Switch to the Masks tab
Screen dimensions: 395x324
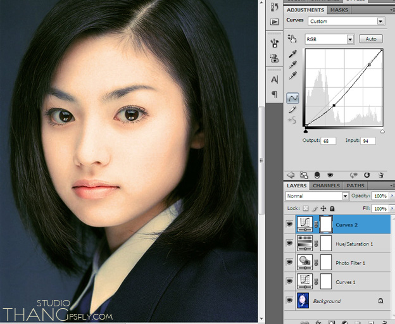[339, 10]
